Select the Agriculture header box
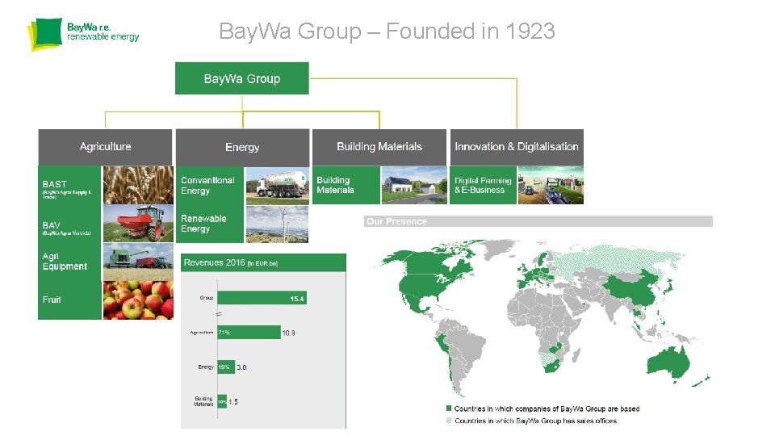The image size is (775, 436). tap(105, 147)
